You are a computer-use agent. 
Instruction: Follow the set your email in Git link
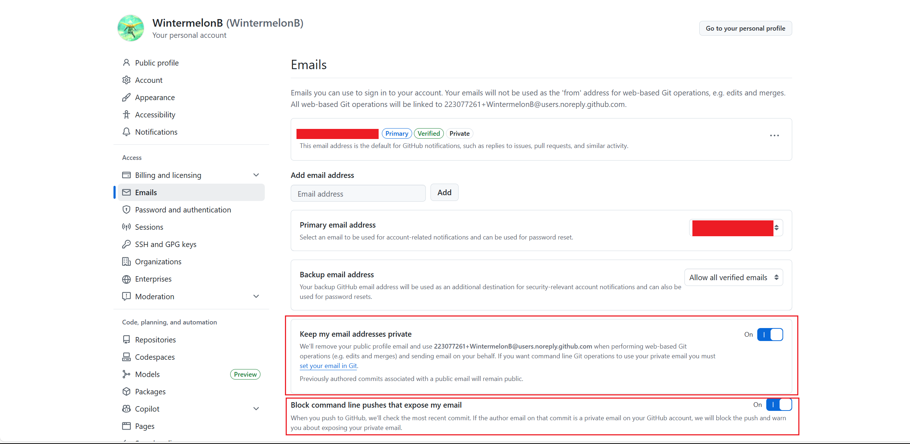[x=328, y=365]
